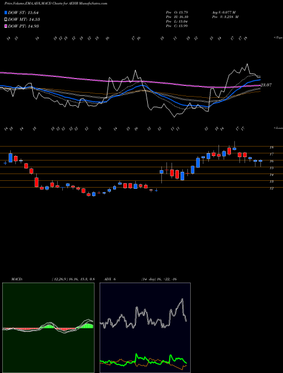Screen dimensions: 283x373
Task: Click the 12 price axis label
Action: click(271, 188)
